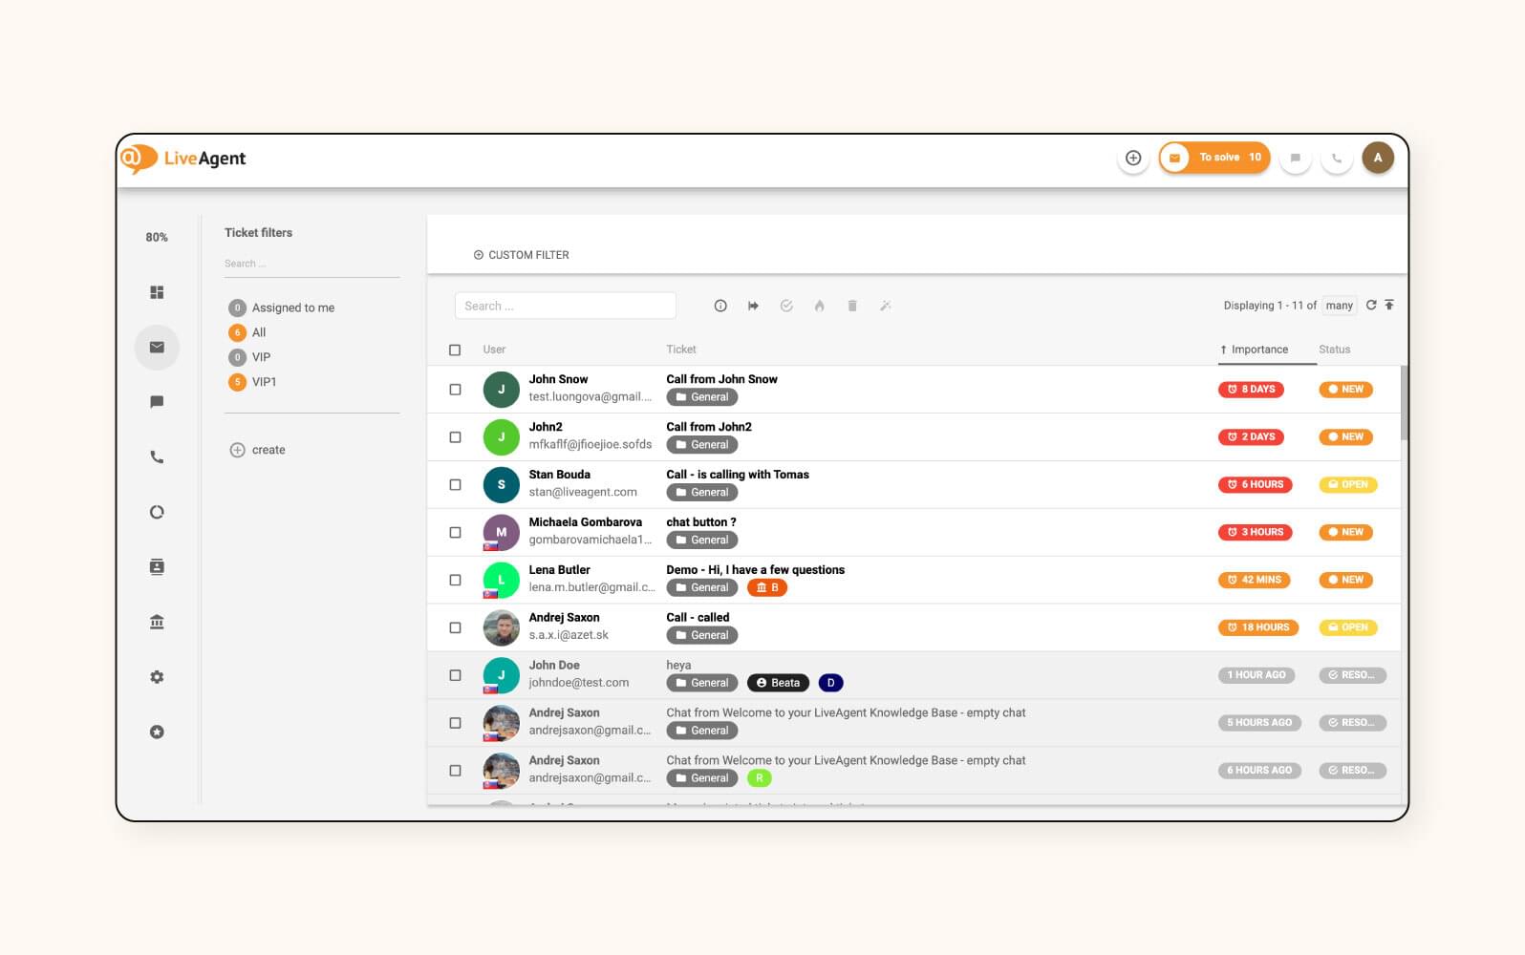Select the Assigned to me filter

[282, 308]
